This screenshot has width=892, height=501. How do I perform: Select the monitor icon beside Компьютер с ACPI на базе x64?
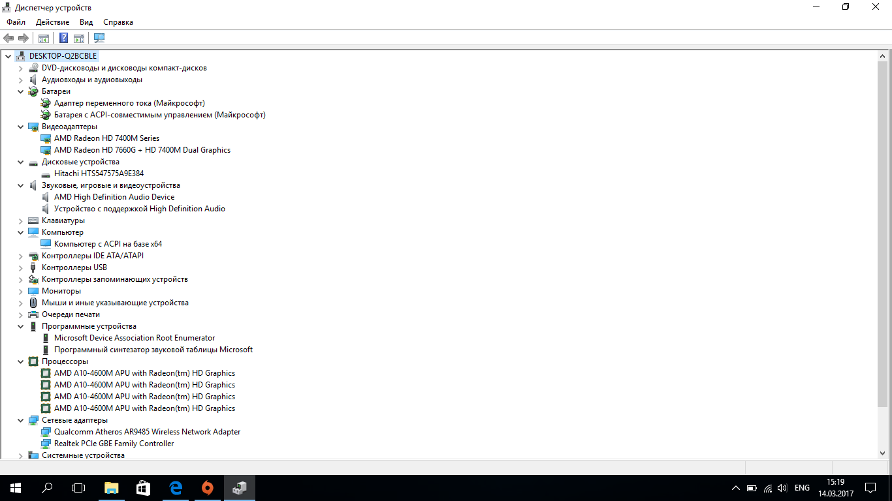(46, 244)
